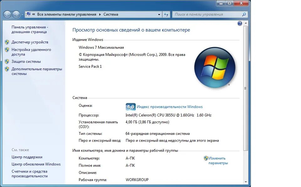Open 'Центр поддержки' link

click(x=27, y=157)
